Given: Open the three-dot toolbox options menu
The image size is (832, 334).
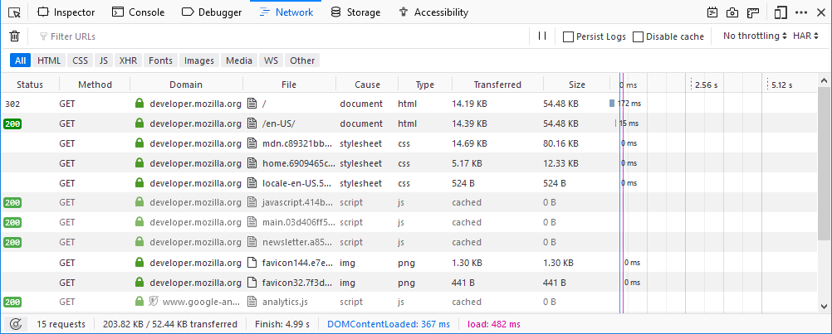Looking at the screenshot, I should [801, 12].
